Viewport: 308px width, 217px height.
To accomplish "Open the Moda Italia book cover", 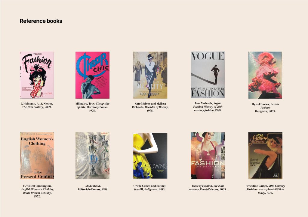I will pos(92,156).
